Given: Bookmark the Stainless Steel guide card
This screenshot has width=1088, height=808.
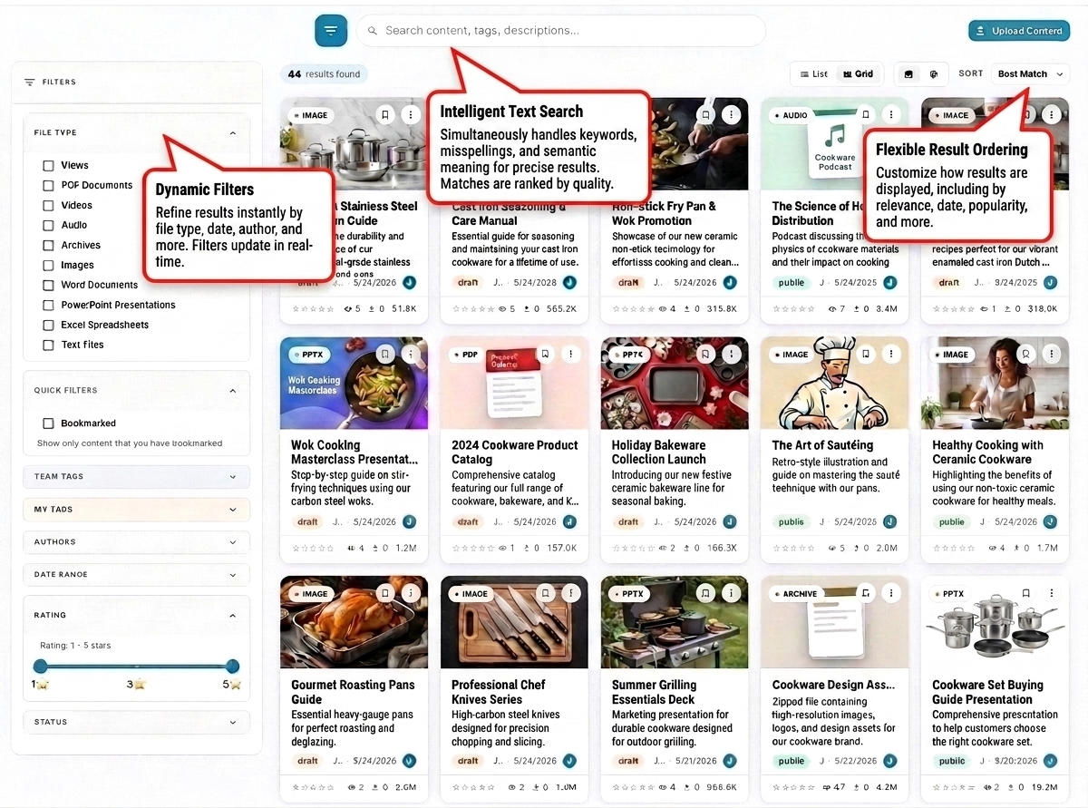Looking at the screenshot, I should [385, 115].
